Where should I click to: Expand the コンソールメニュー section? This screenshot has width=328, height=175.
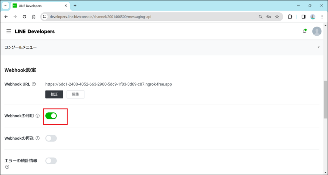[162, 47]
